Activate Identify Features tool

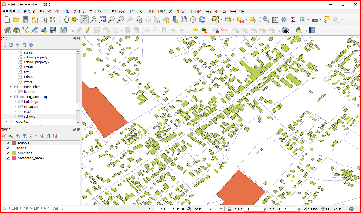tap(266, 19)
